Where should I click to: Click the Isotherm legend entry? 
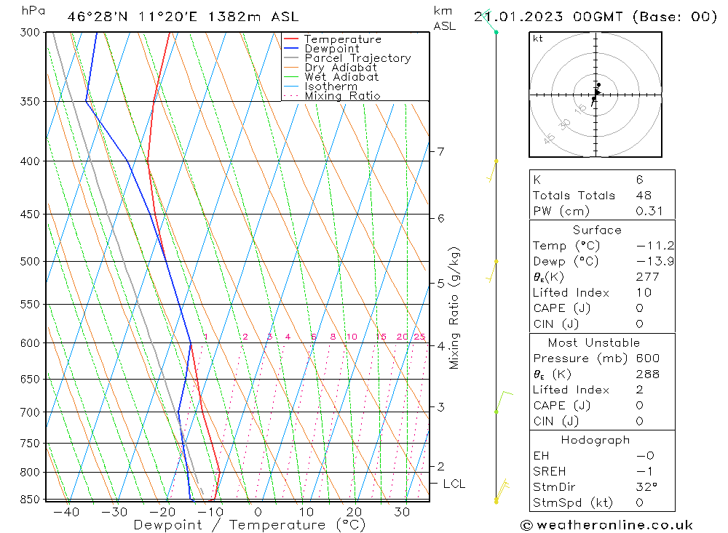[320, 87]
